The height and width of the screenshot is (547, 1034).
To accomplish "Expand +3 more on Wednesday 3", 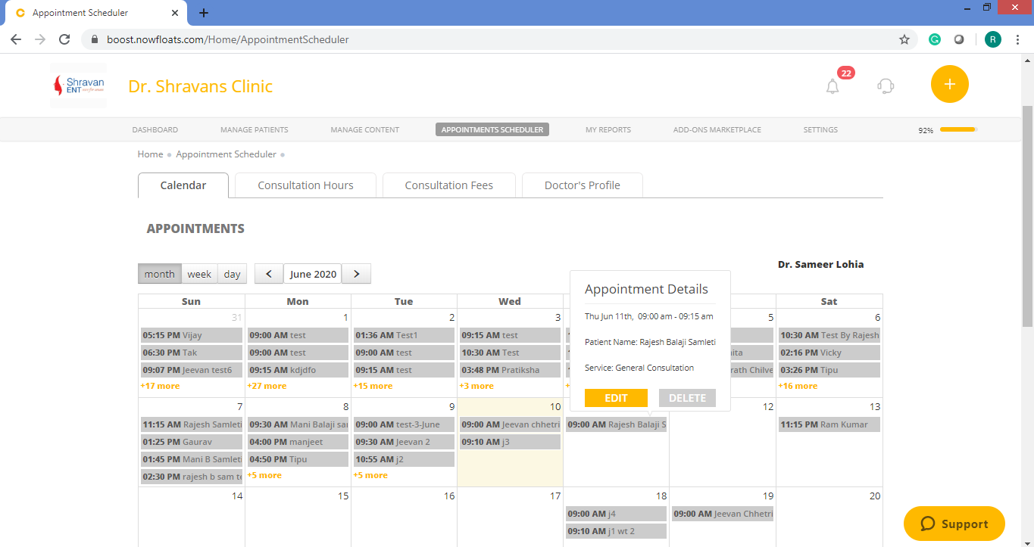I will pos(476,386).
